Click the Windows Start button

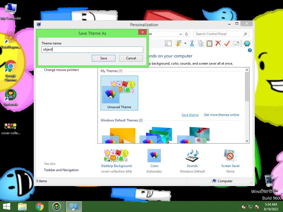click(7, 206)
